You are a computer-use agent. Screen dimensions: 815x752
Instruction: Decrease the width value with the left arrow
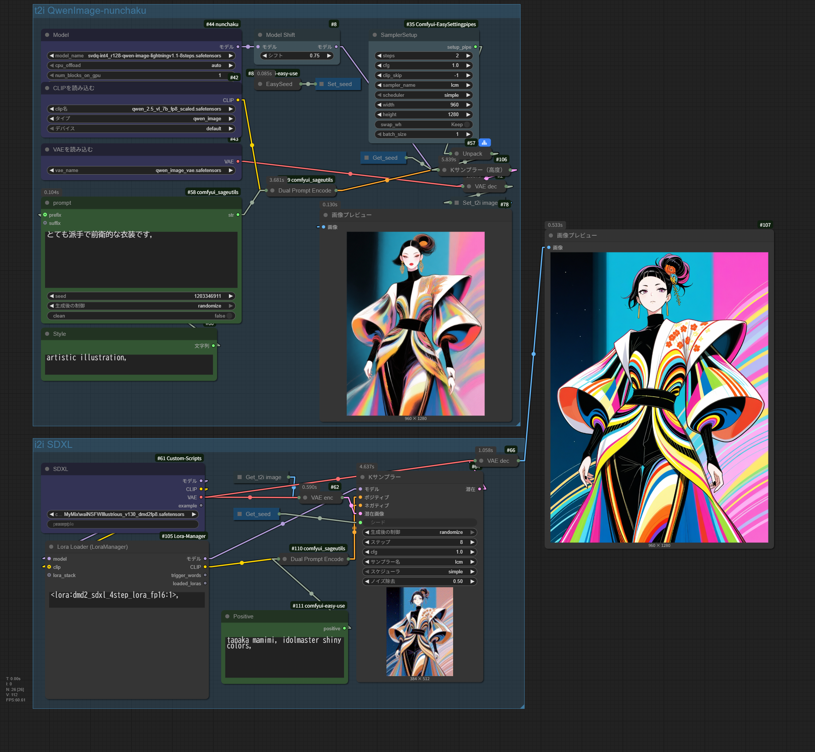point(379,105)
